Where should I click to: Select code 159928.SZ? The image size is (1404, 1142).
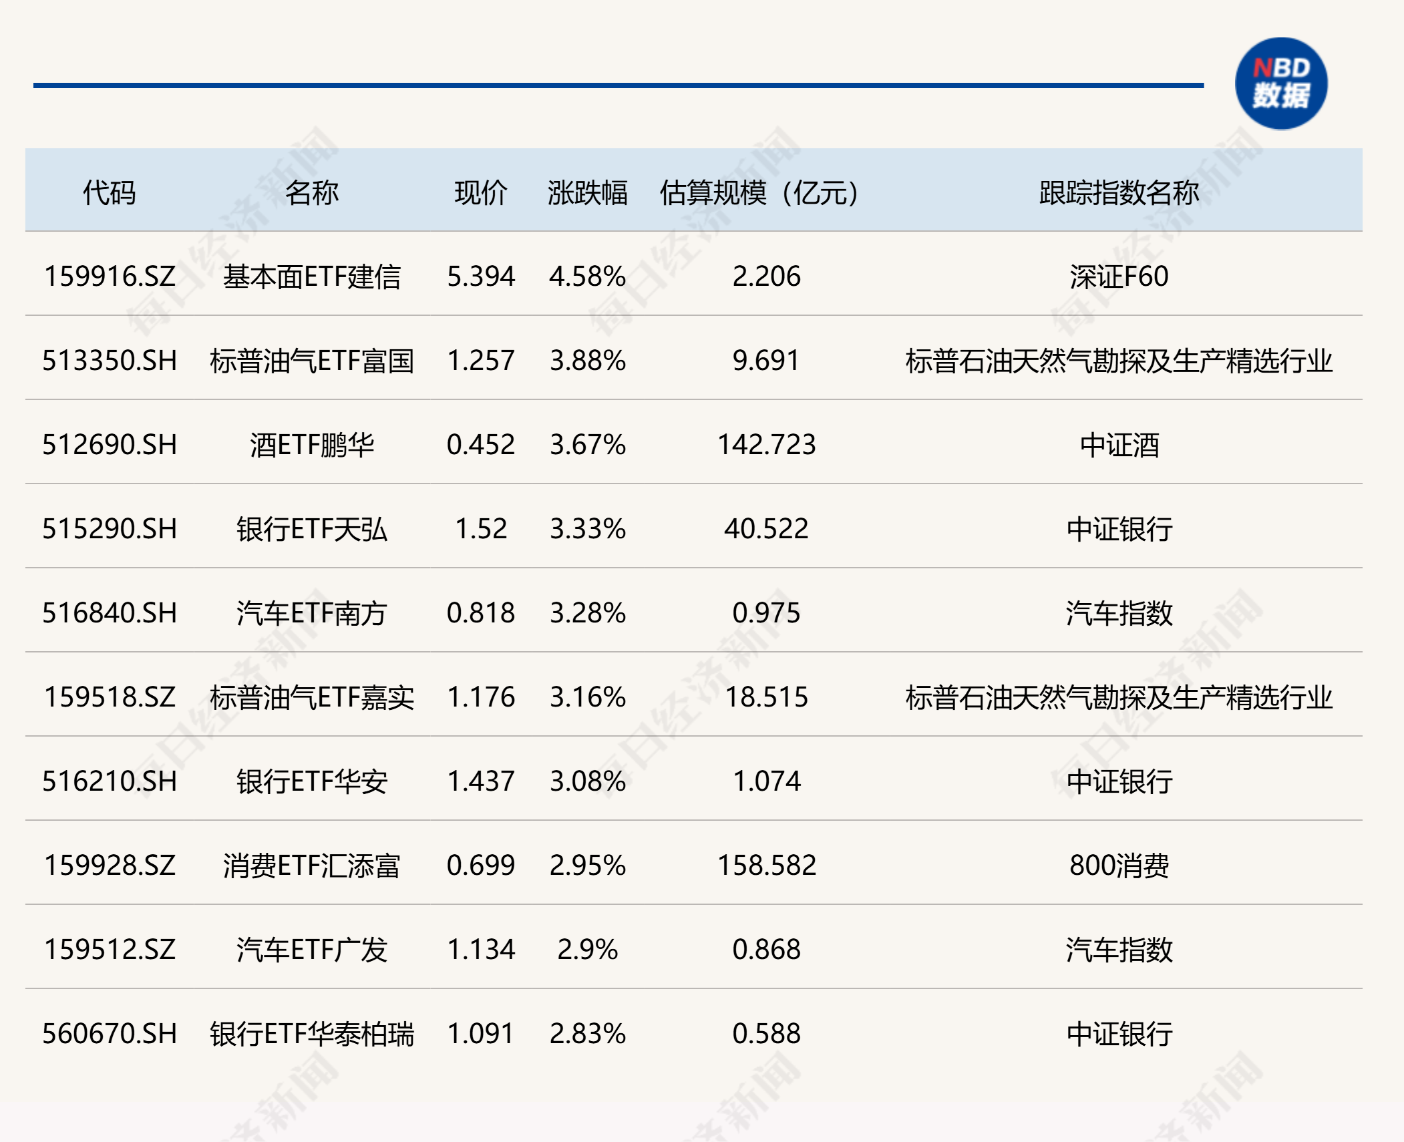pos(110,866)
